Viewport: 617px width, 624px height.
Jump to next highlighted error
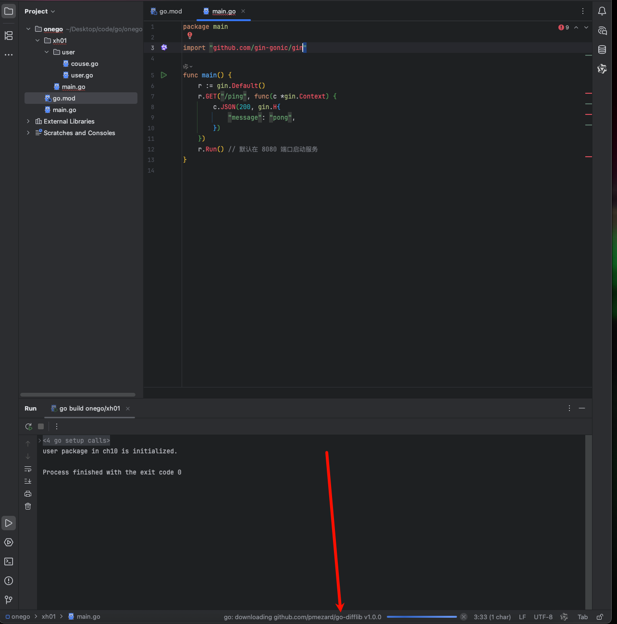586,27
